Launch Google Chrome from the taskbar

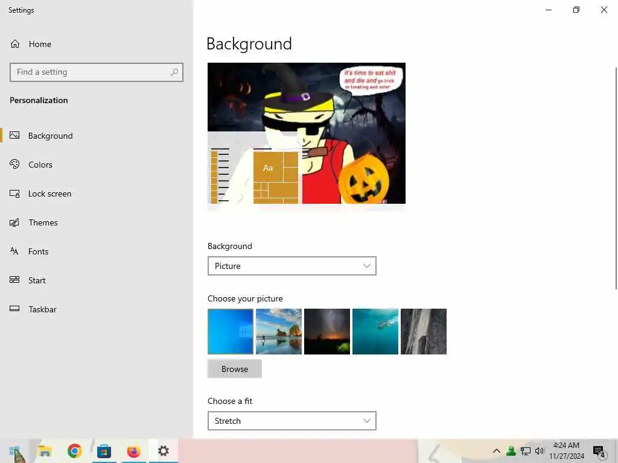(74, 451)
